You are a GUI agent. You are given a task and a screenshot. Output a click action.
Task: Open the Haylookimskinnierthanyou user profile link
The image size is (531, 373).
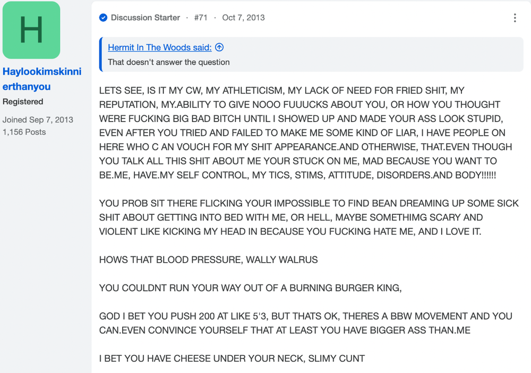coord(42,79)
